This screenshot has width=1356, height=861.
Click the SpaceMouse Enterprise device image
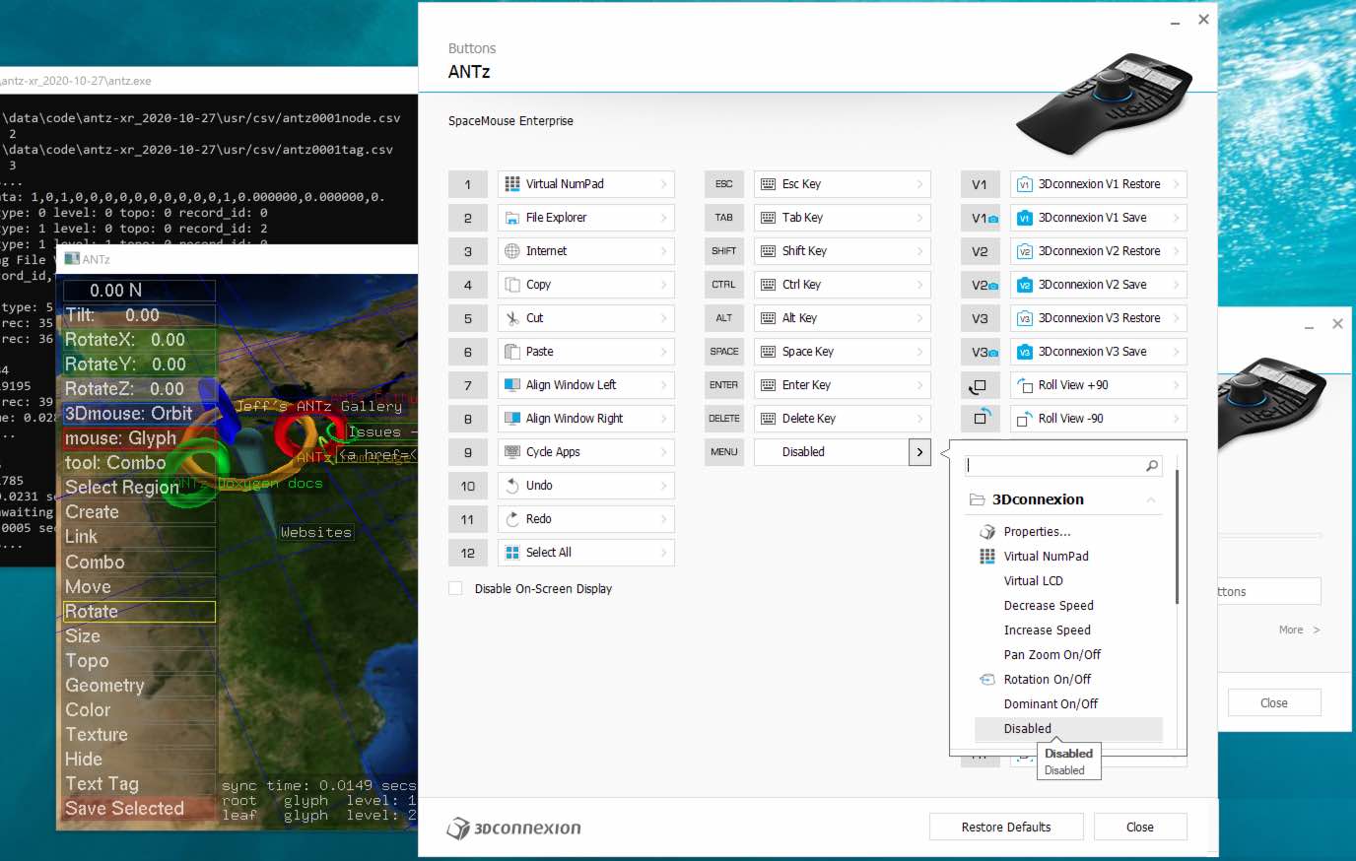point(1104,103)
